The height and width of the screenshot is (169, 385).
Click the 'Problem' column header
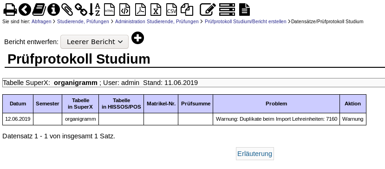[x=276, y=104]
